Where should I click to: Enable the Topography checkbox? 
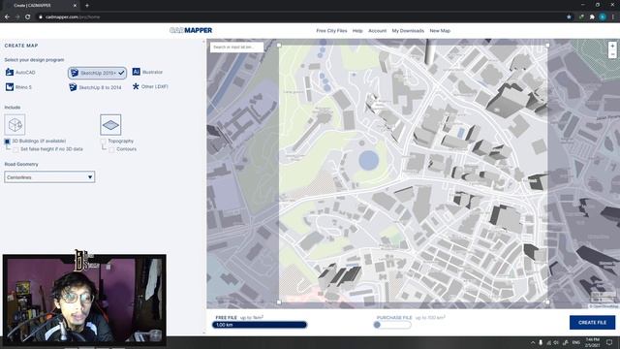click(x=104, y=142)
